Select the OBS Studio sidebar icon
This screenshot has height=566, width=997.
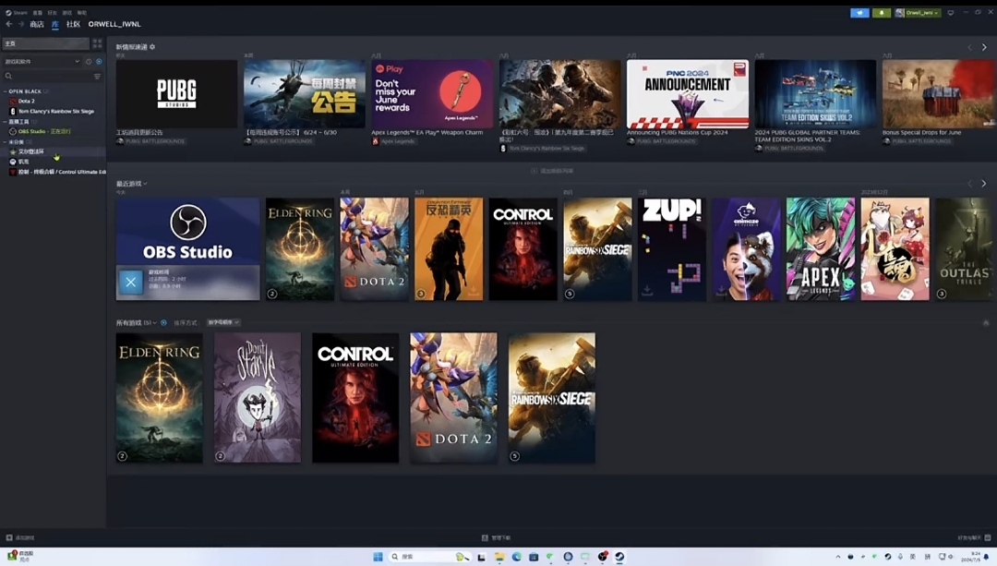[x=13, y=132]
